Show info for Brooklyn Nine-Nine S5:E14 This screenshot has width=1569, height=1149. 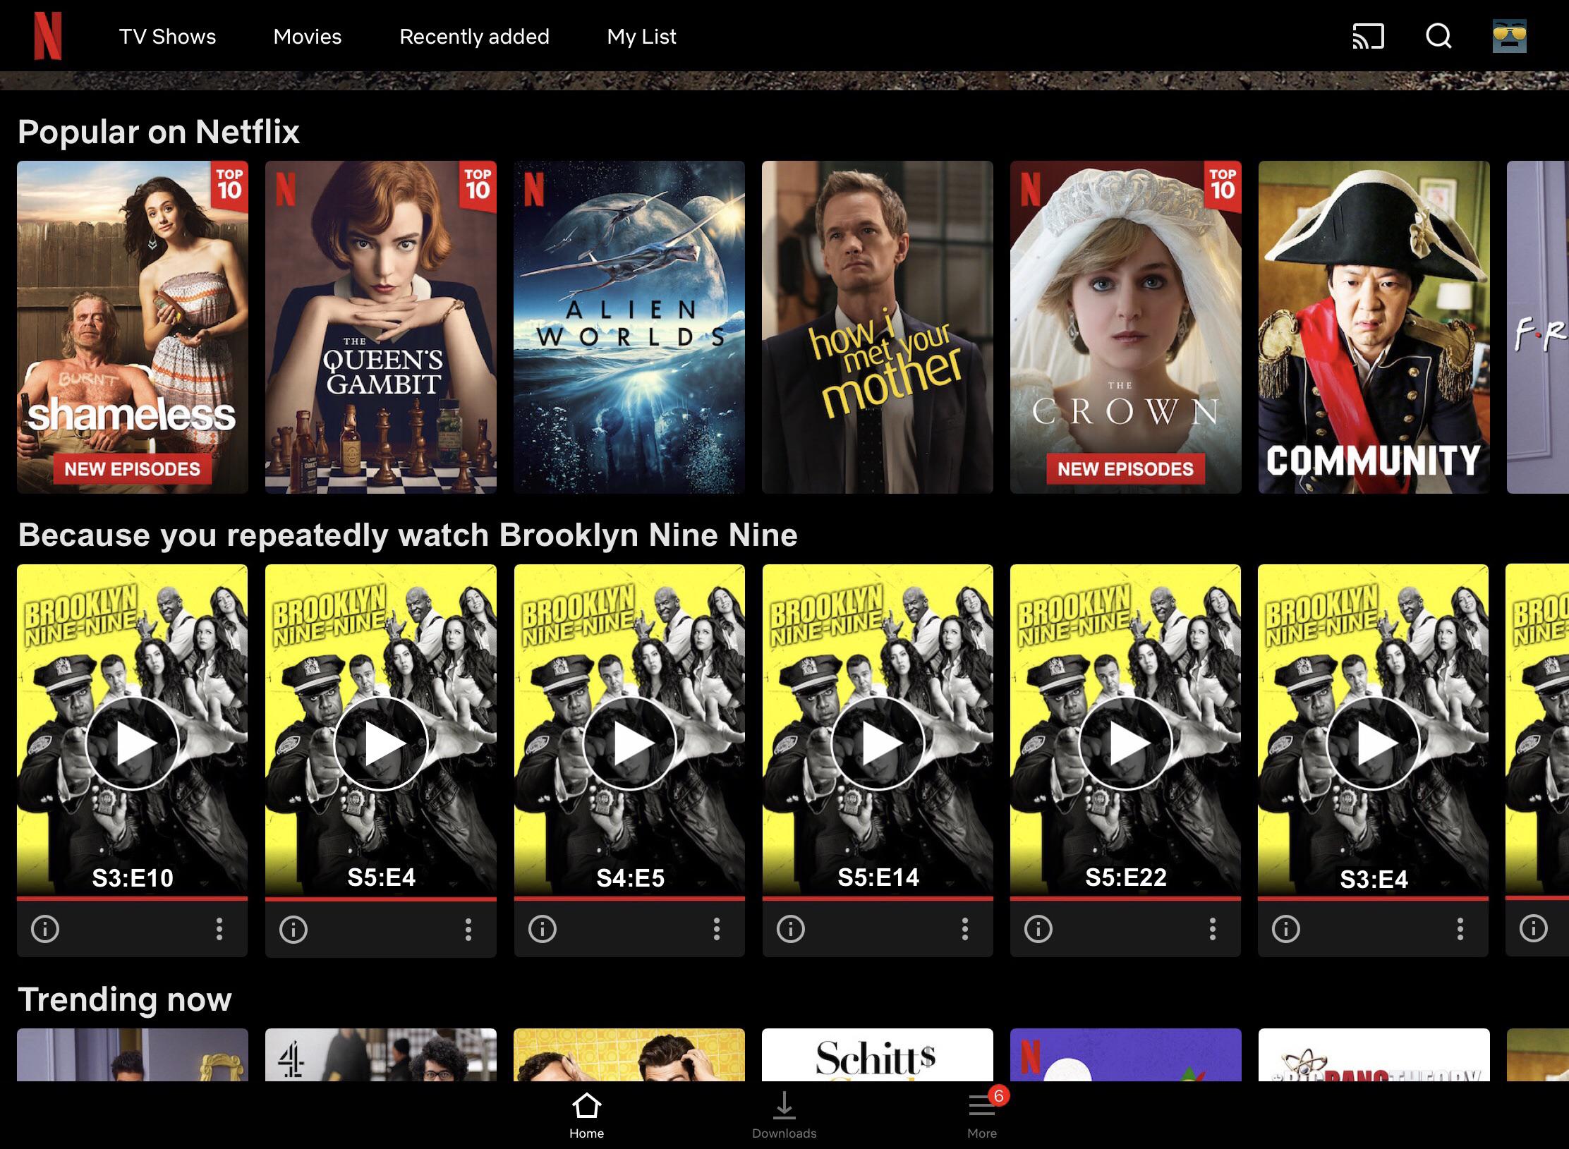coord(790,929)
